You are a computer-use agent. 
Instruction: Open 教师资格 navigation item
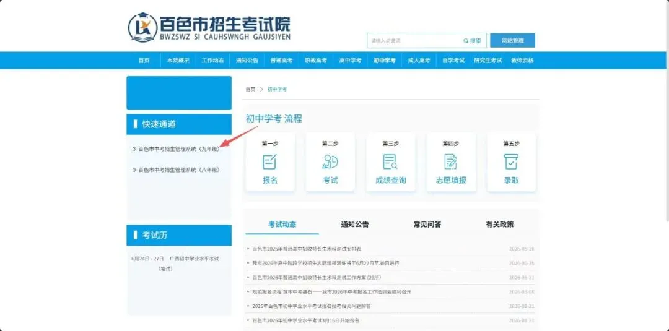[522, 61]
